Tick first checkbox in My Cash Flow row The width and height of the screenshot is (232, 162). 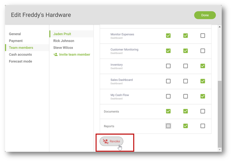click(168, 96)
